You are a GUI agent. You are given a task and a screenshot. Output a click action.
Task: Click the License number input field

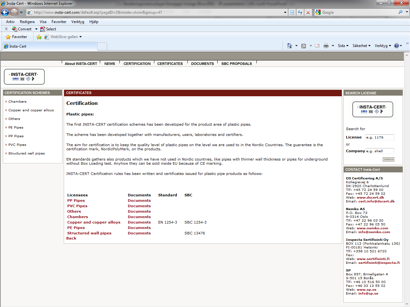[380, 137]
